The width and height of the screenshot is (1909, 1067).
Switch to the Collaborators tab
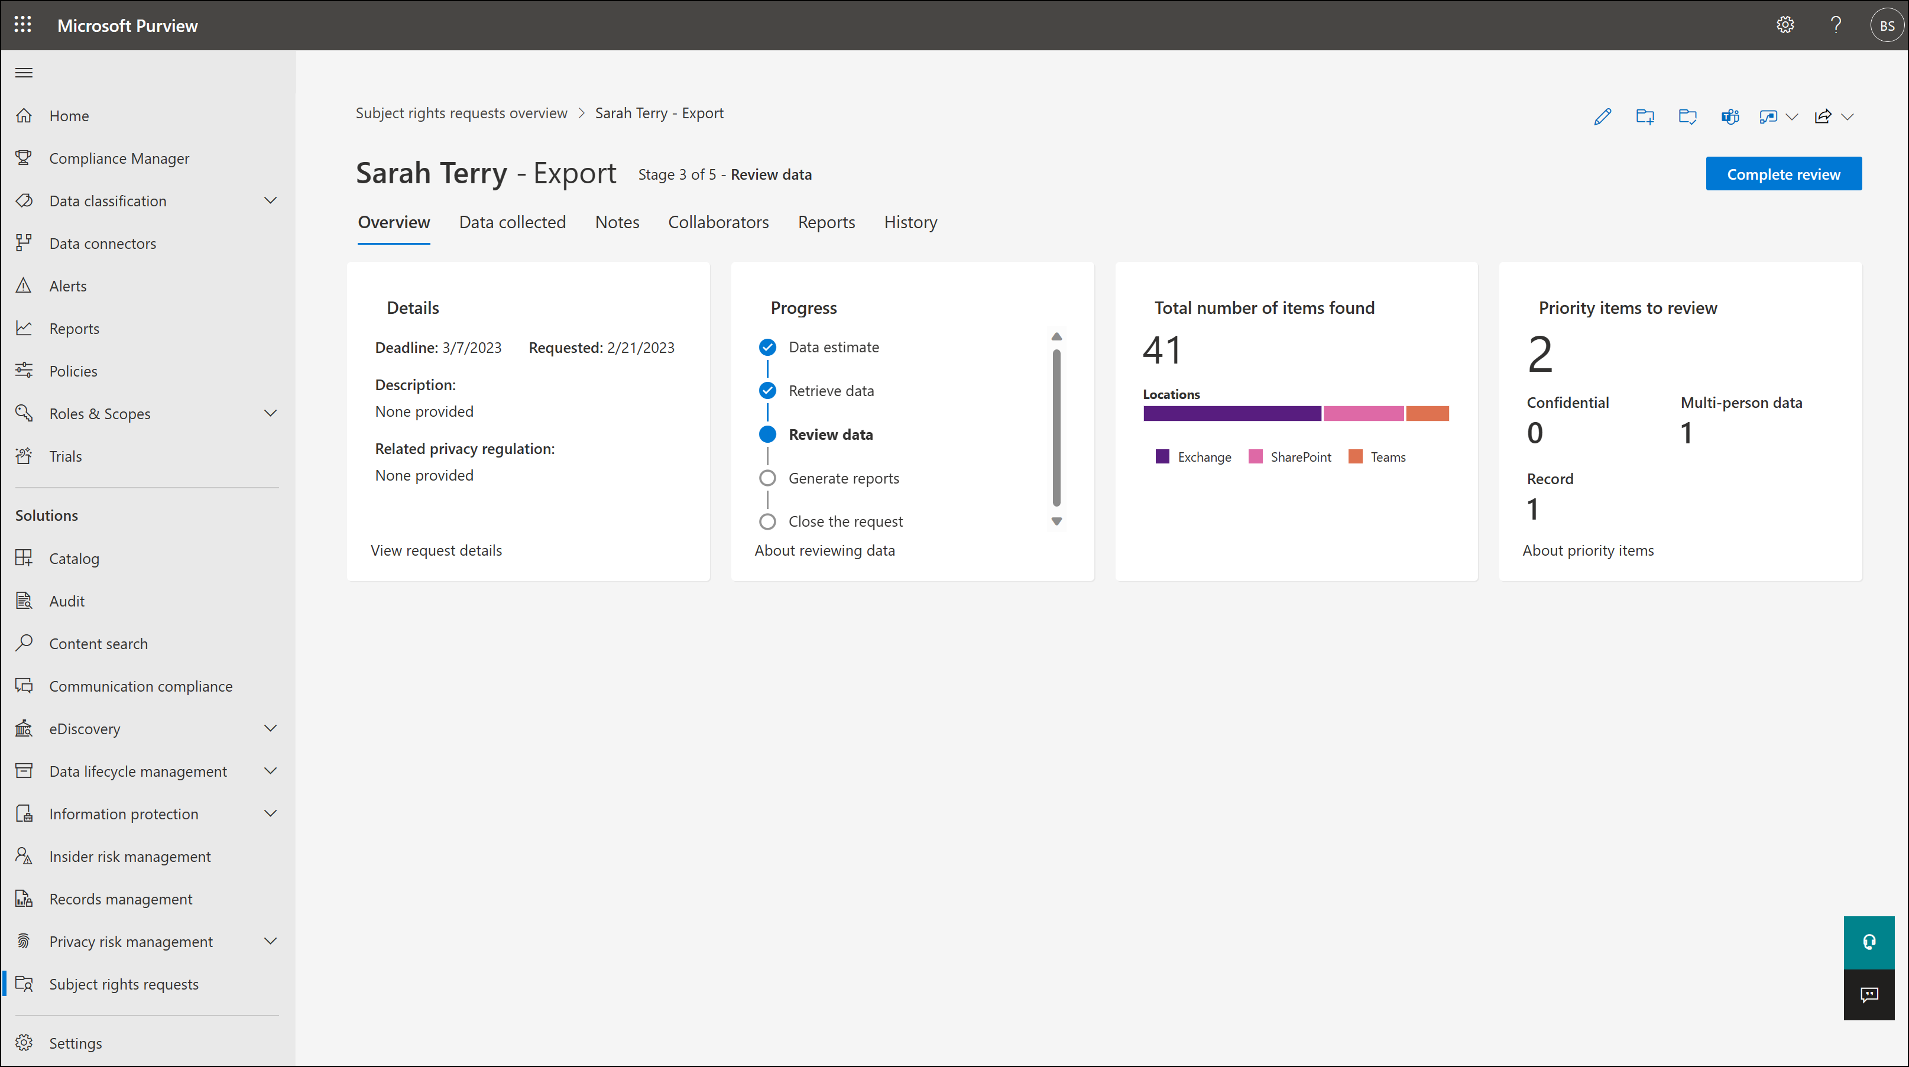(718, 222)
